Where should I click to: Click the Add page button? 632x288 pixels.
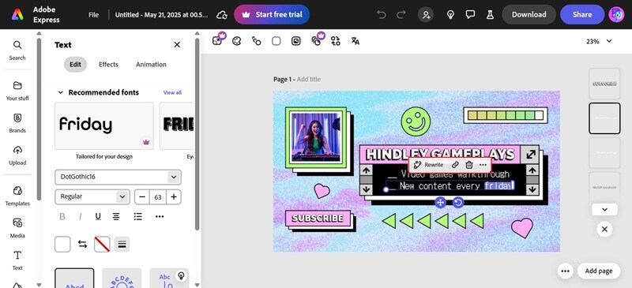pos(599,271)
